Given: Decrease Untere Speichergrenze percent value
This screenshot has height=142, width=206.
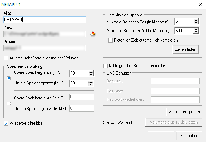Looking at the screenshot, I should coord(91,85).
